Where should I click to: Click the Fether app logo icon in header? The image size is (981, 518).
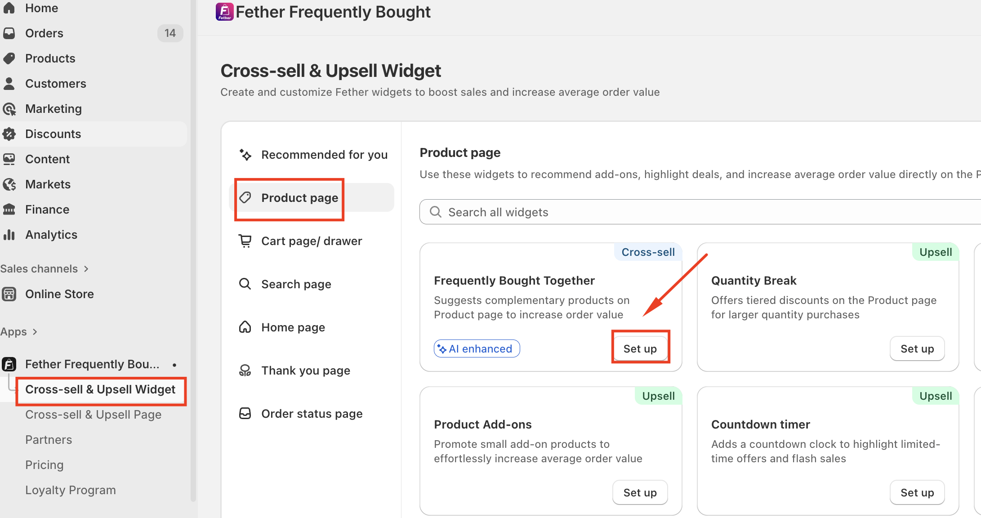[x=224, y=12]
